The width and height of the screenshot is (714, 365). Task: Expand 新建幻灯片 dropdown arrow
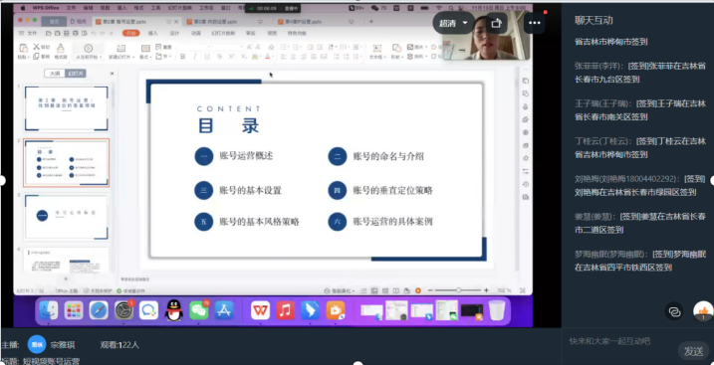coord(133,58)
